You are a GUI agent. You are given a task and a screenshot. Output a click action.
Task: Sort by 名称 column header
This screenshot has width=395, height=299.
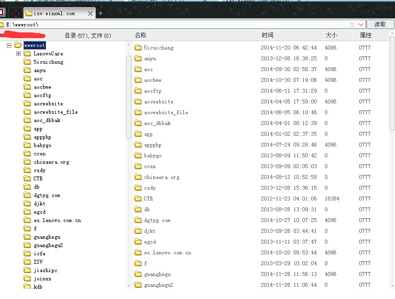[x=140, y=35]
